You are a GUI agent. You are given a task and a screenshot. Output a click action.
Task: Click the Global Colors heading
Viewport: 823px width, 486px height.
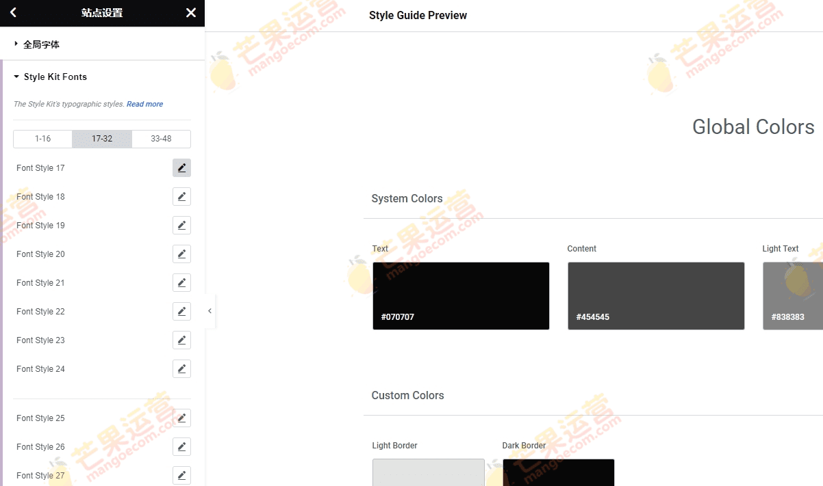(753, 127)
